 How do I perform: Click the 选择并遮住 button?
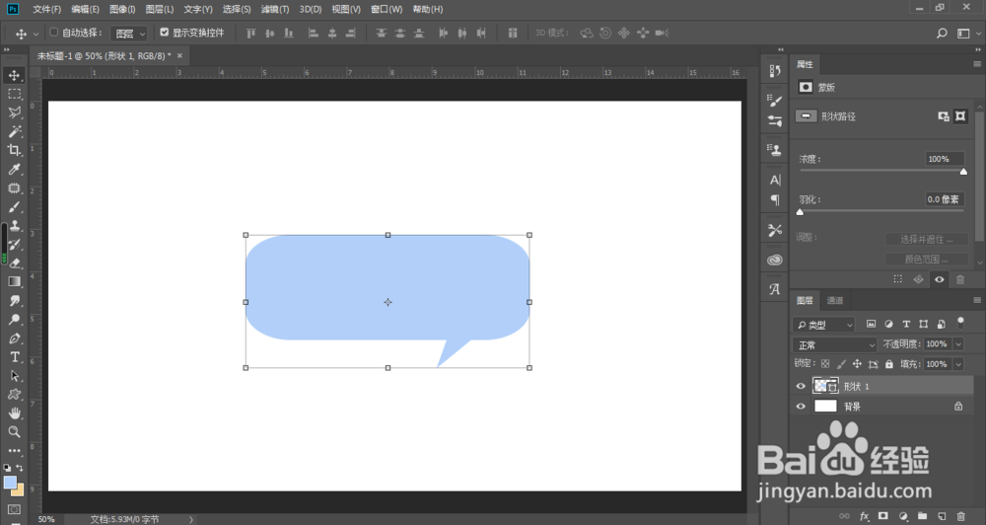click(x=926, y=239)
